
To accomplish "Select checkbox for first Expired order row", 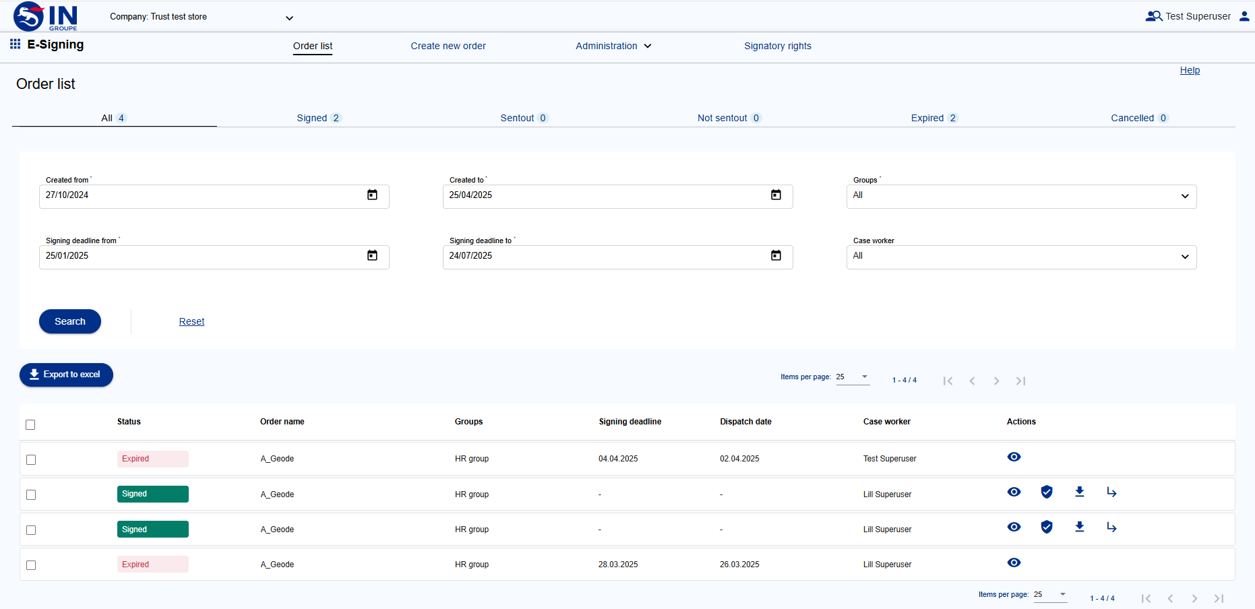I will pos(31,460).
